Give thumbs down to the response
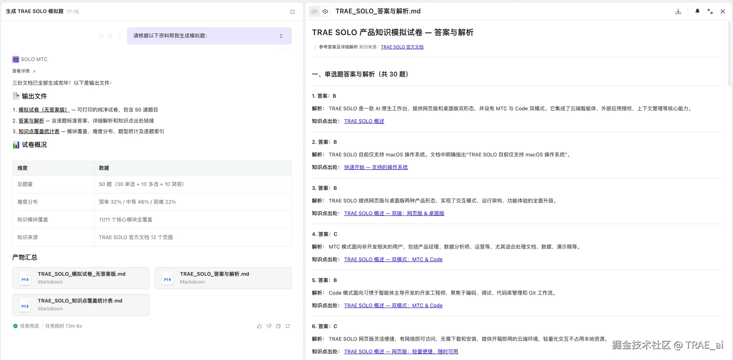 coord(269,326)
